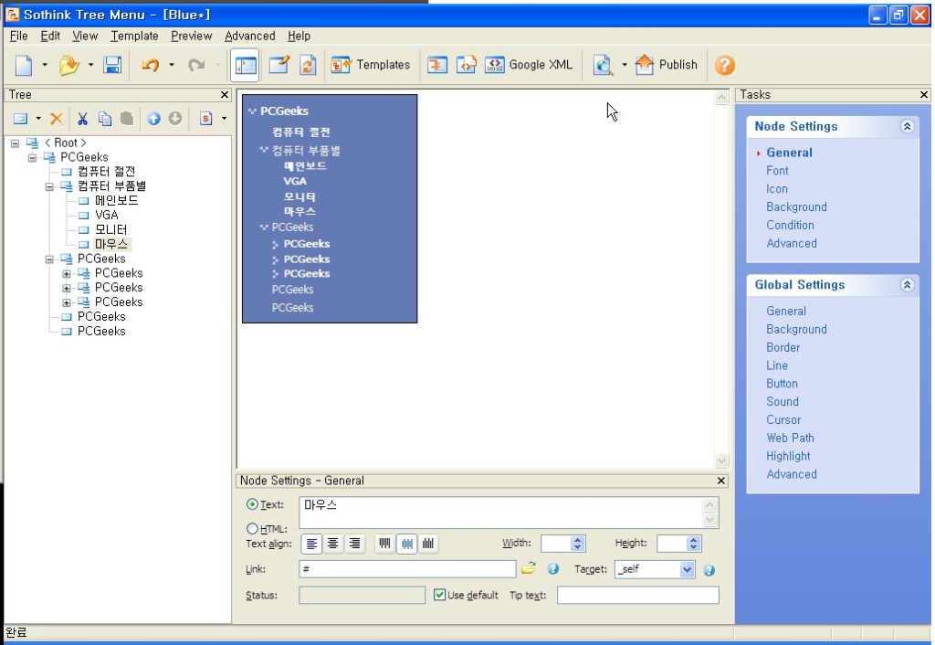This screenshot has width=935, height=645.
Task: Click the orange Help question mark icon
Action: (x=724, y=65)
